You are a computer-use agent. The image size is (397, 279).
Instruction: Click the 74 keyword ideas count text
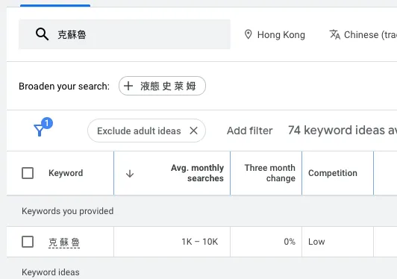(343, 131)
